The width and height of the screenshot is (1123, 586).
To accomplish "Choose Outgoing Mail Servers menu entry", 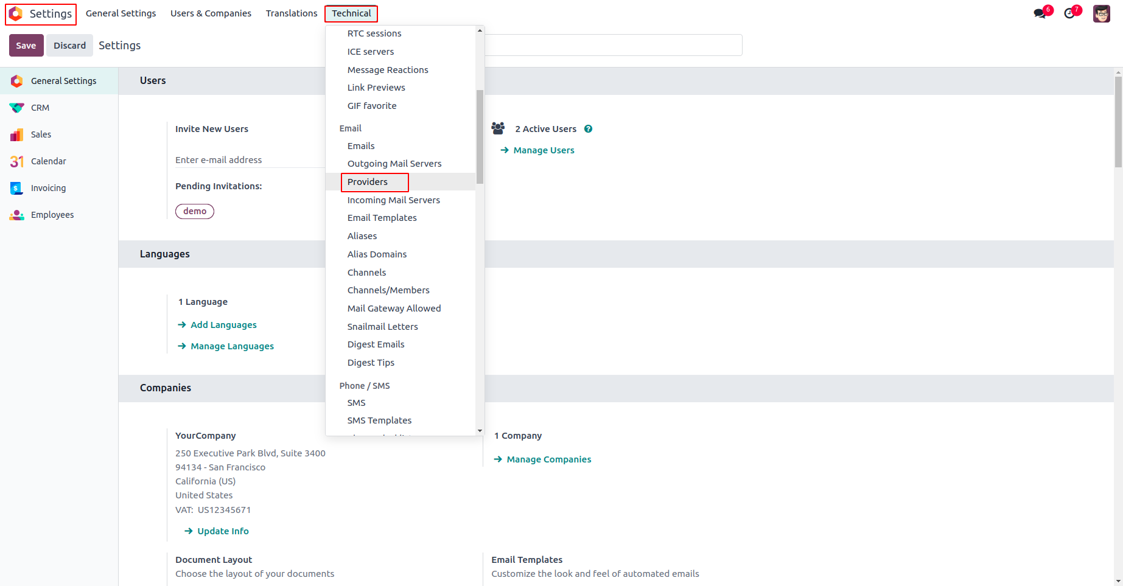I will tap(394, 164).
